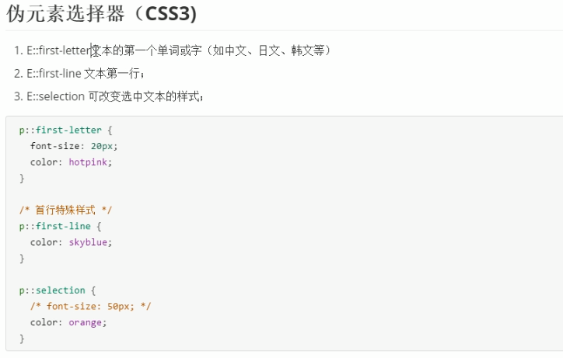Click the closing brace after hotpink line
563x358 pixels.
click(x=22, y=179)
